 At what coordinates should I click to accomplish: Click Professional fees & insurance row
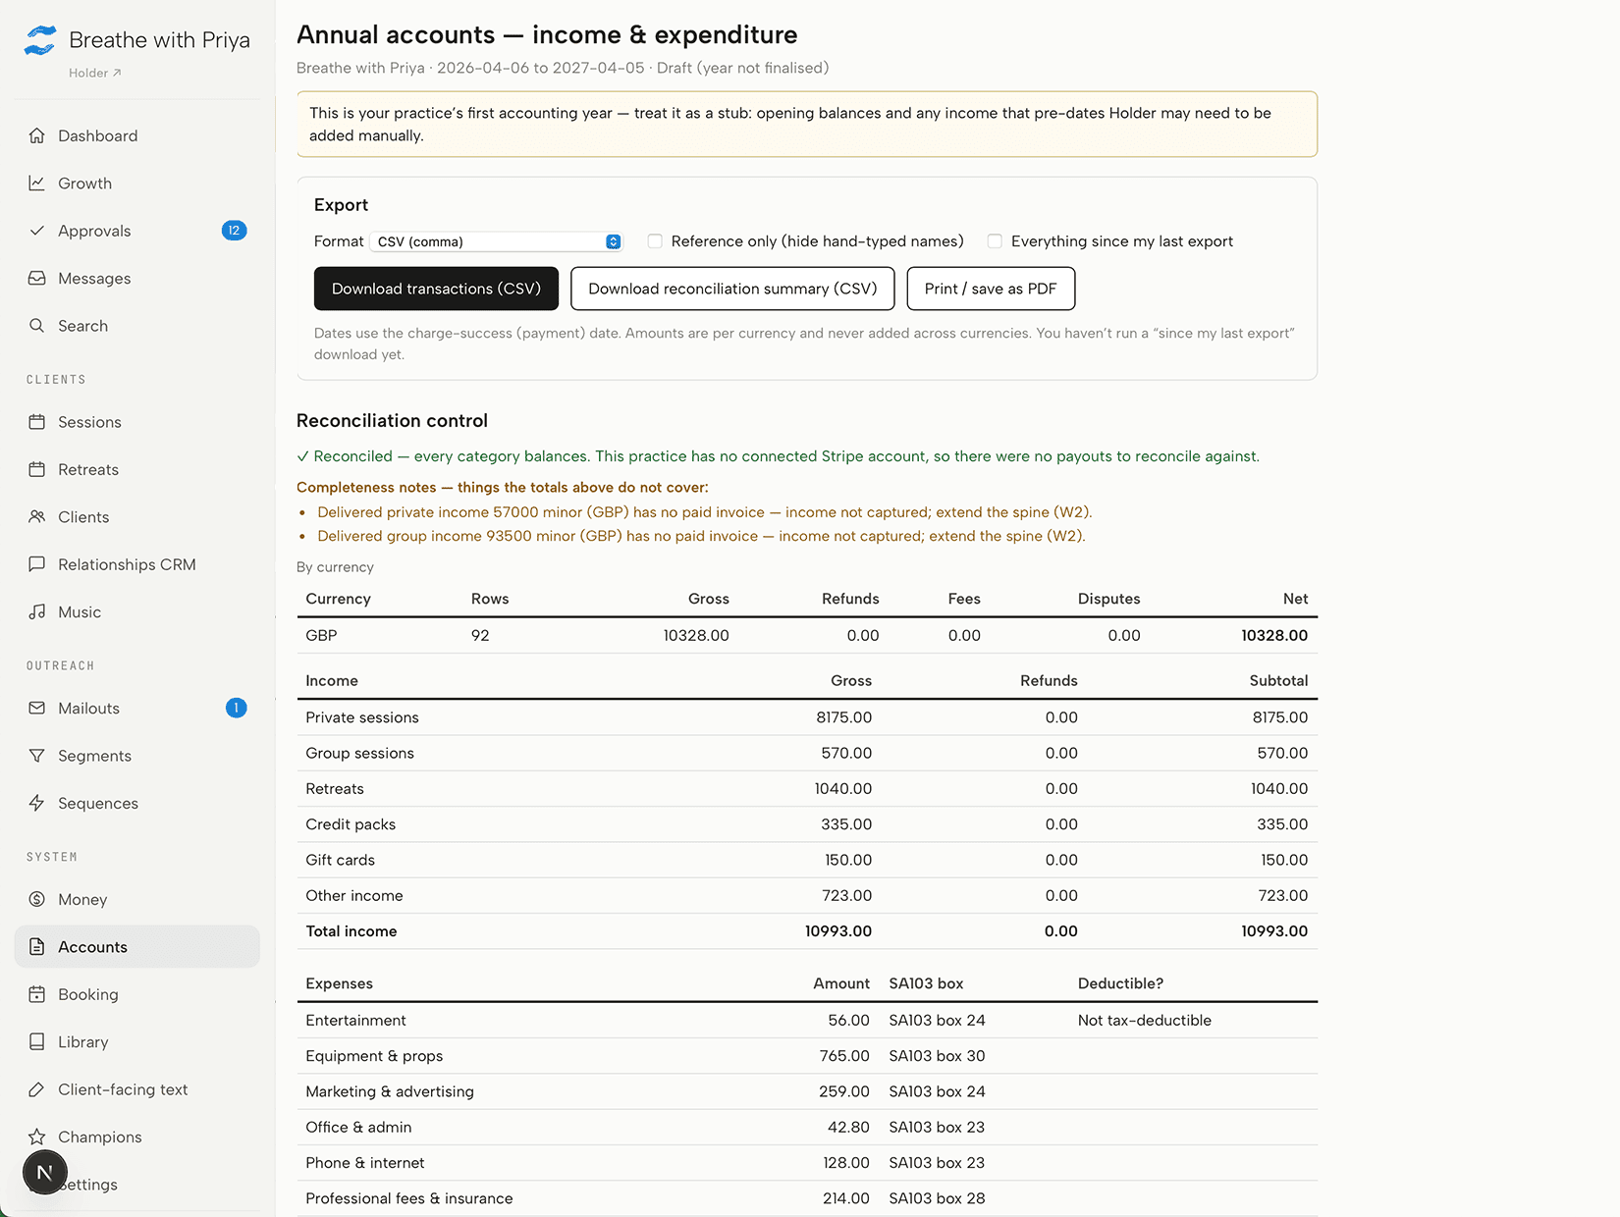pyautogui.click(x=807, y=1198)
